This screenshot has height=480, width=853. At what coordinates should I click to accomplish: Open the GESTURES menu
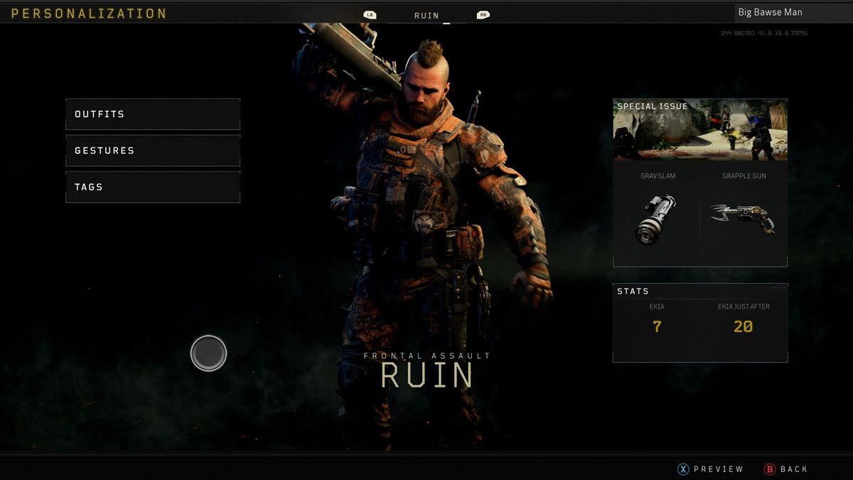pyautogui.click(x=152, y=150)
